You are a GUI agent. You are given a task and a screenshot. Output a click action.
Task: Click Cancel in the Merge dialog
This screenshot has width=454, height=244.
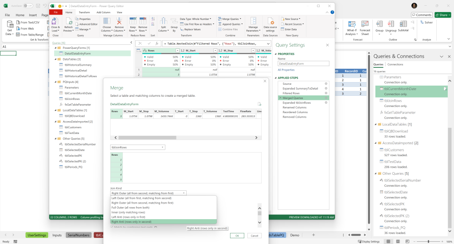click(x=254, y=236)
